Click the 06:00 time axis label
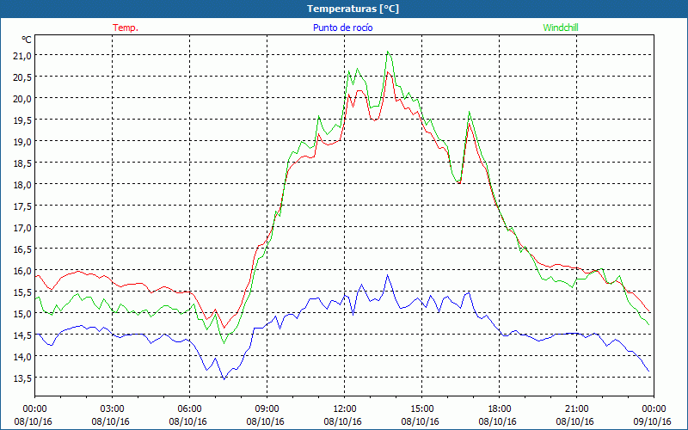This screenshot has width=688, height=430. 189,408
